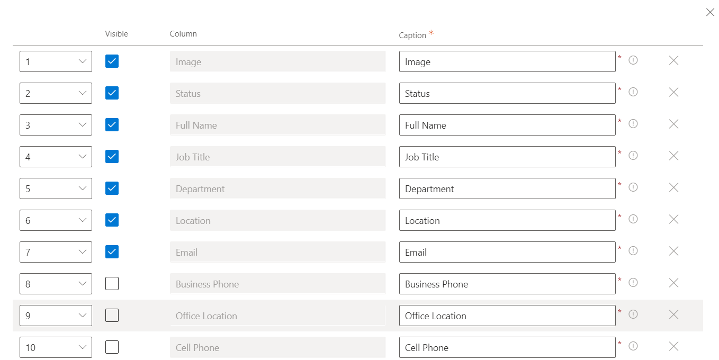The image size is (719, 360).
Task: Open the order dropdown showing 1
Action: click(56, 61)
